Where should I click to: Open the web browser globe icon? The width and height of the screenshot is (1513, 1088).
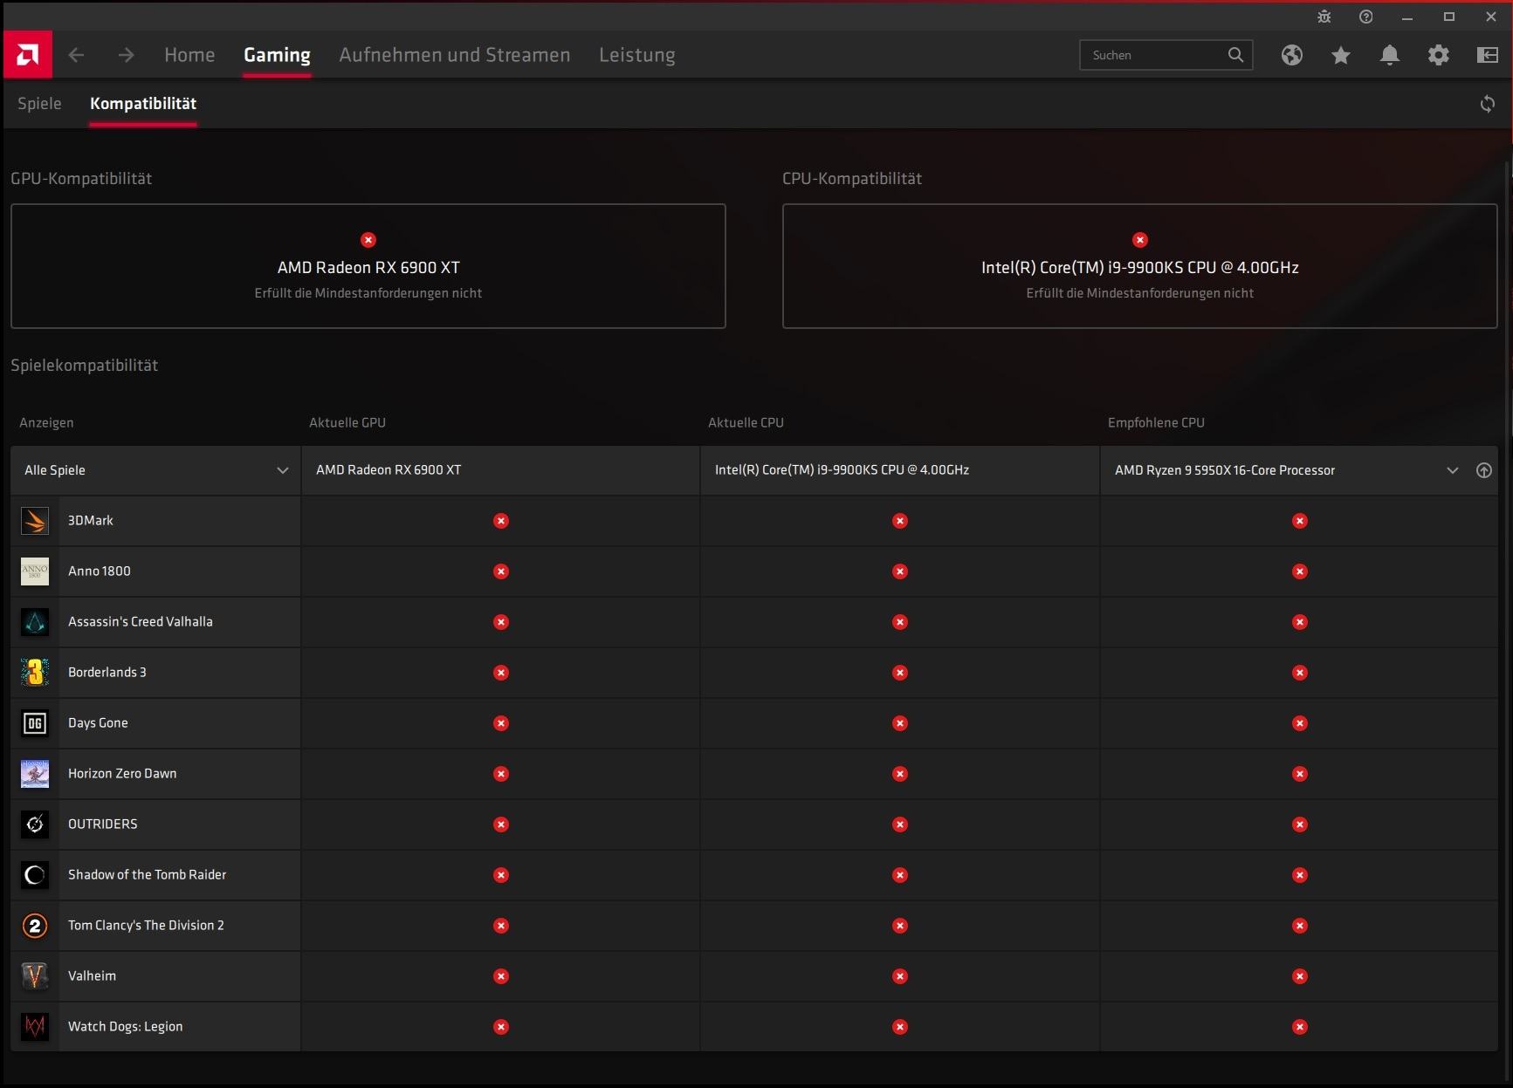tap(1292, 55)
